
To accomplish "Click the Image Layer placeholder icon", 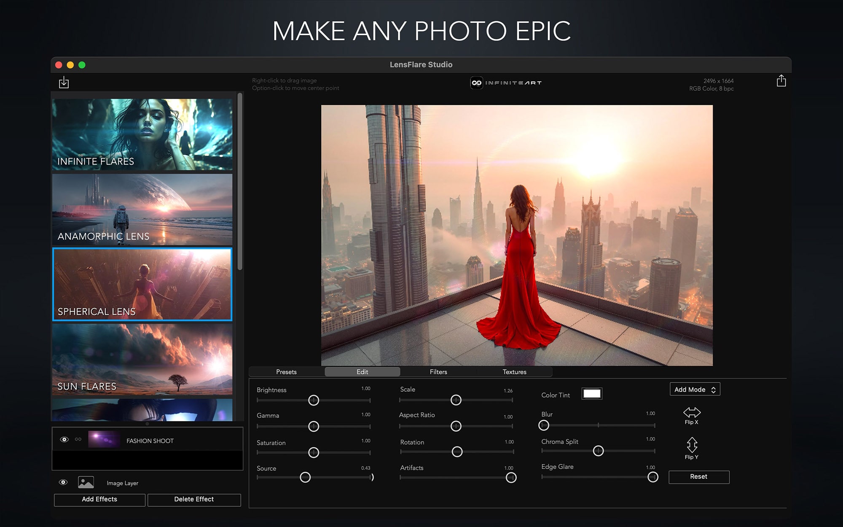I will (x=86, y=482).
